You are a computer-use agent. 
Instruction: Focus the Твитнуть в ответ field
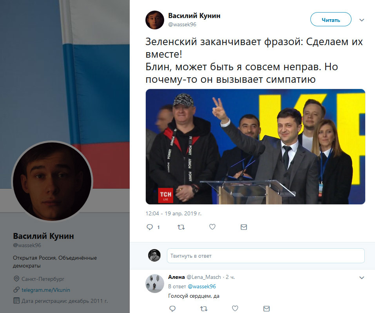click(x=266, y=256)
